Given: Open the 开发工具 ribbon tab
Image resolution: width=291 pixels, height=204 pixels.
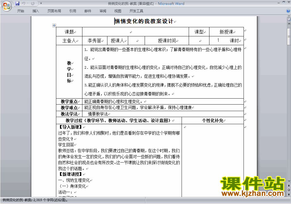Looking at the screenshot, I should coord(136,11).
